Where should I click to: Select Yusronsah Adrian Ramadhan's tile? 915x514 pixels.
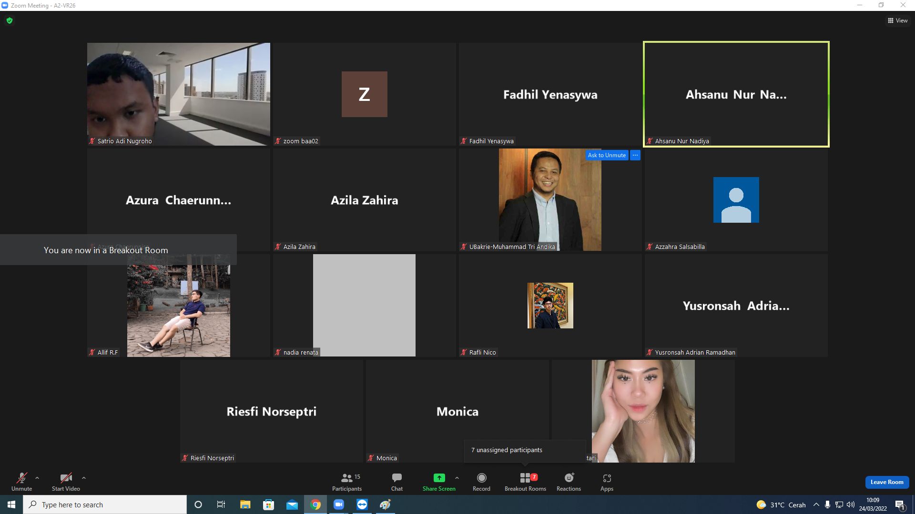(x=736, y=306)
